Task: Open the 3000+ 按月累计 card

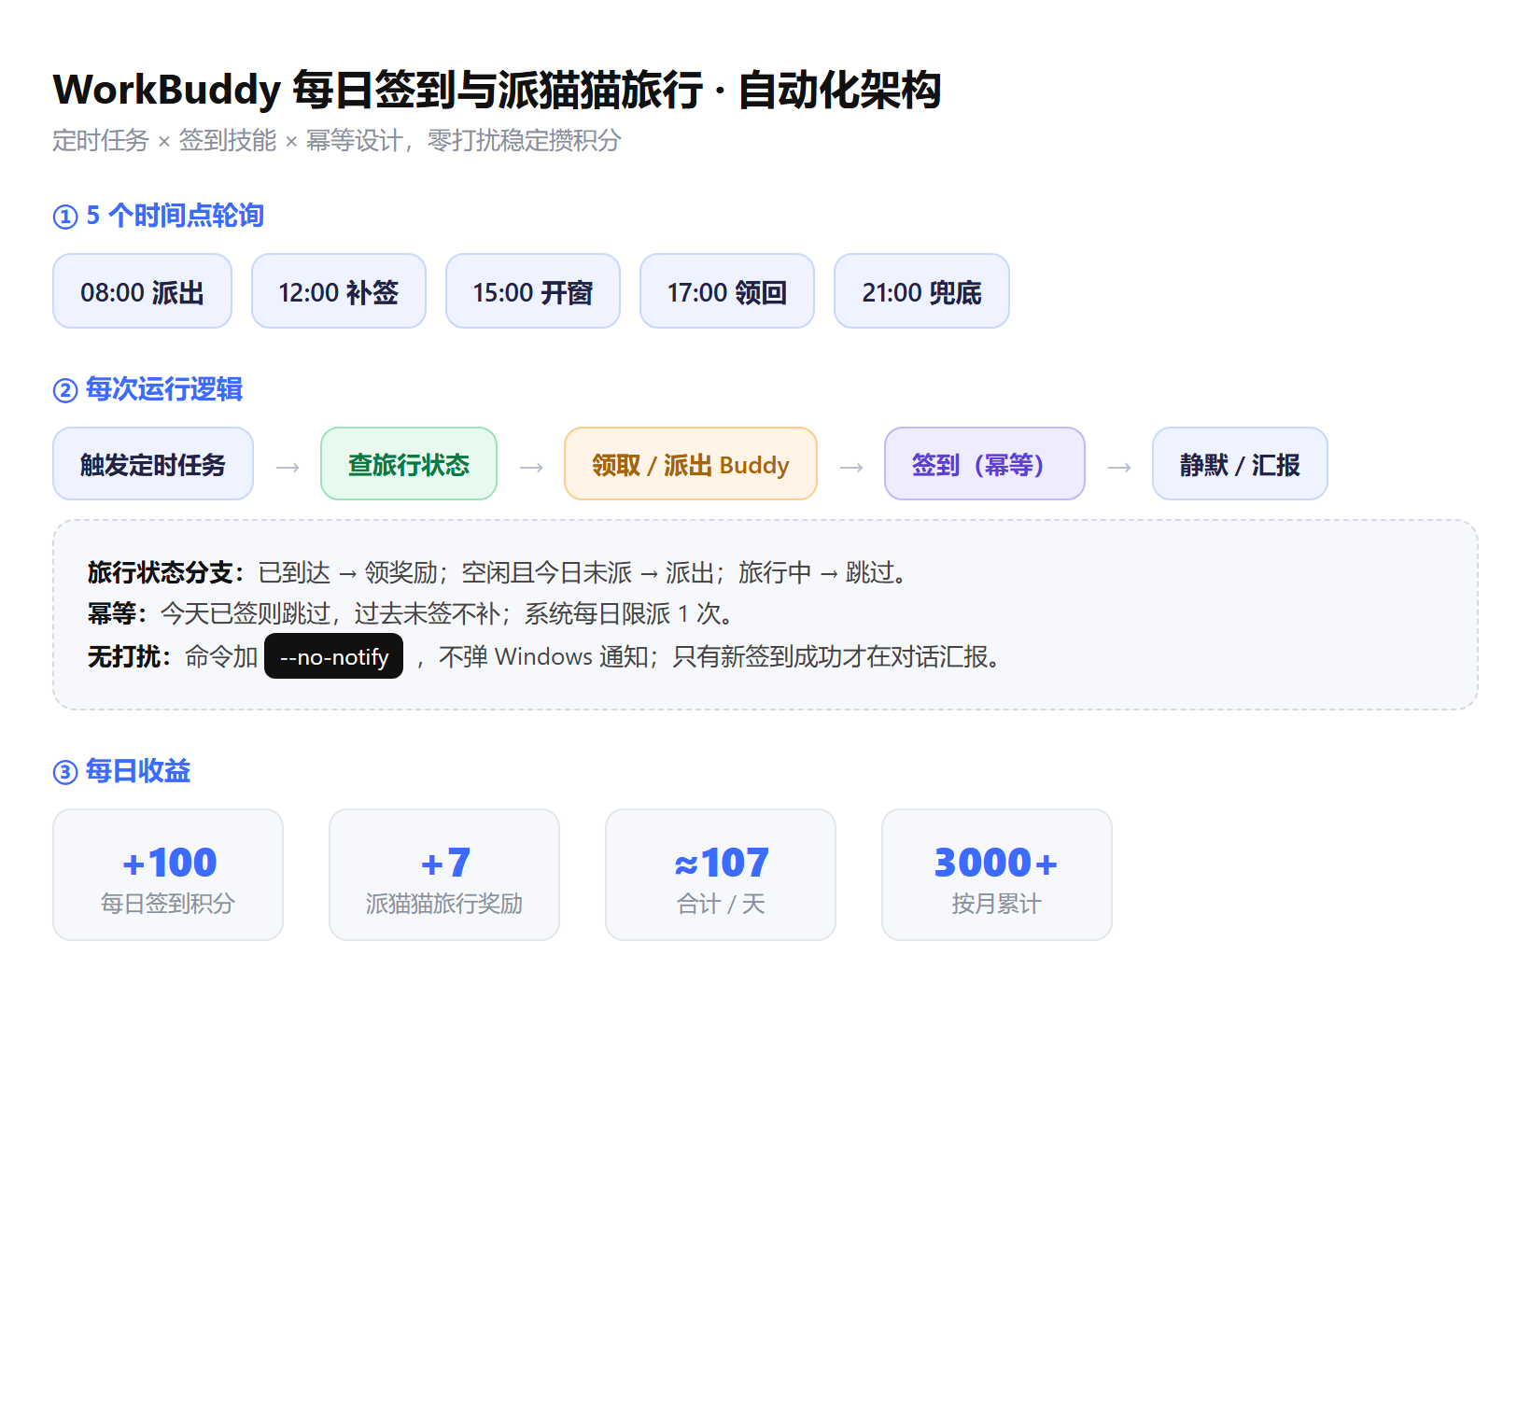Action: point(997,875)
